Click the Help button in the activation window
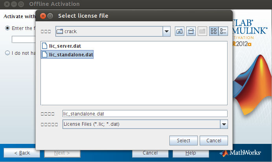 tap(191, 153)
